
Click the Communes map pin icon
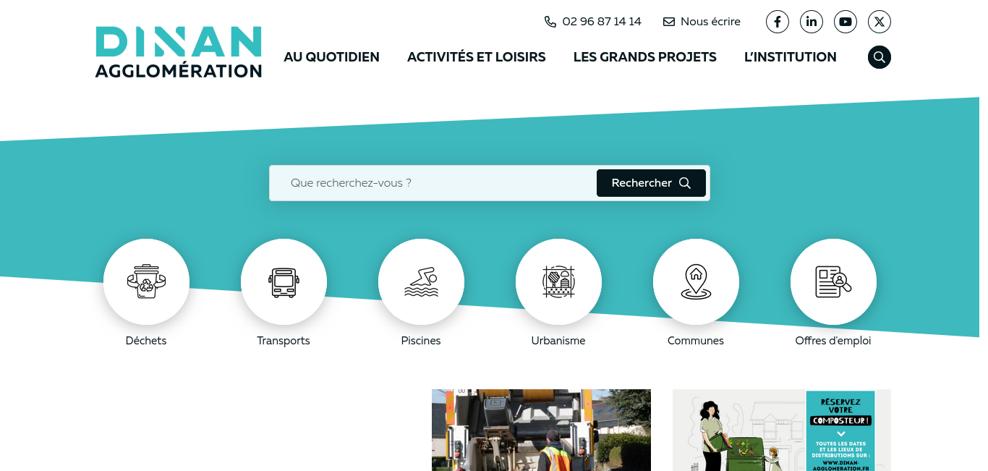[x=696, y=281]
